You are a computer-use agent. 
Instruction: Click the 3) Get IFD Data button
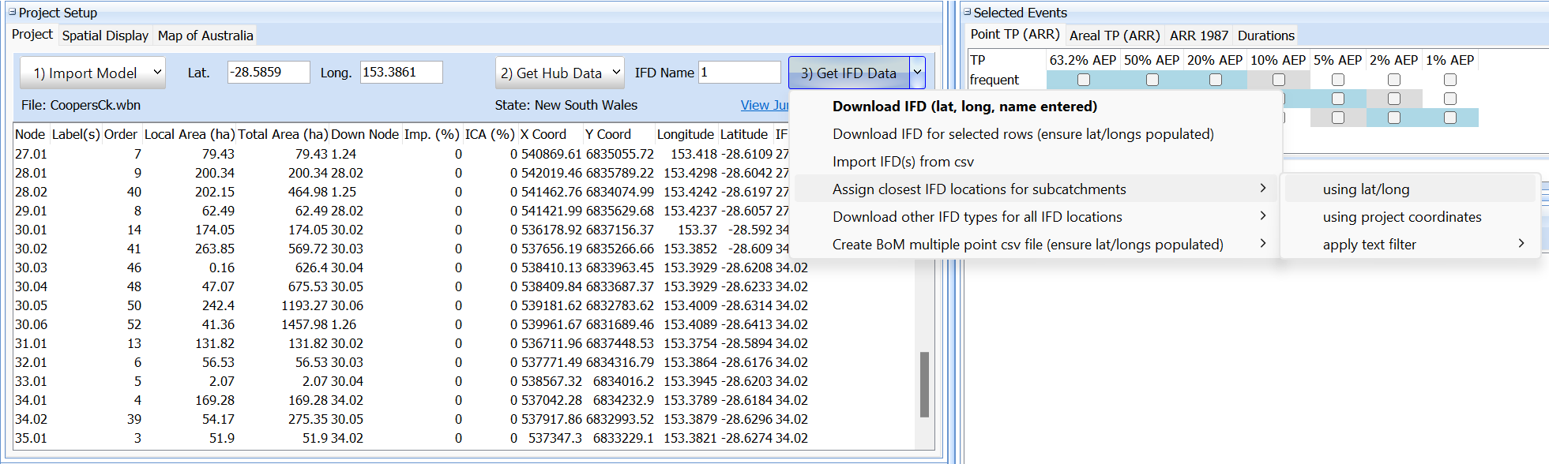[x=848, y=73]
